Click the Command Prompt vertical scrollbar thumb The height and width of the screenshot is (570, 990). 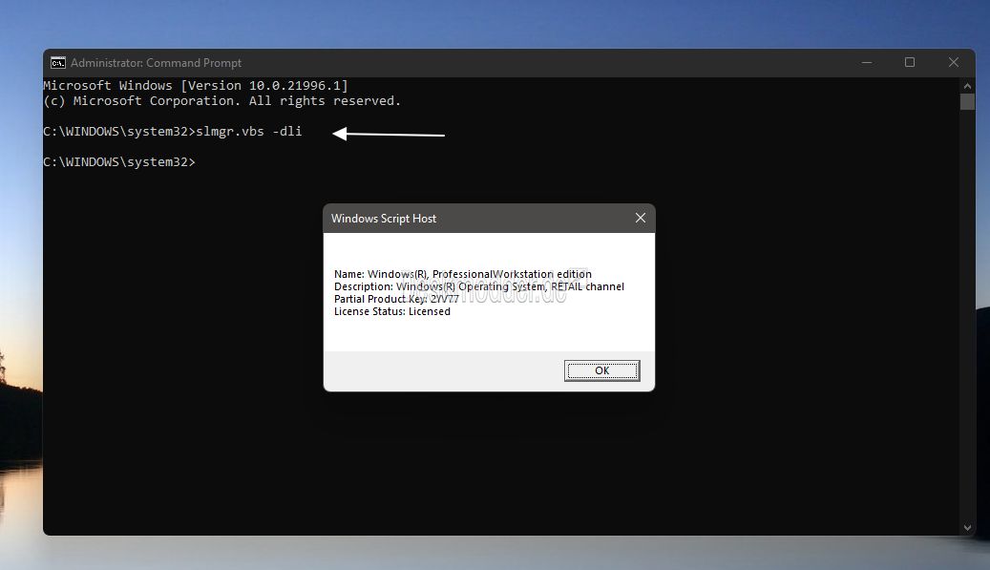(967, 101)
